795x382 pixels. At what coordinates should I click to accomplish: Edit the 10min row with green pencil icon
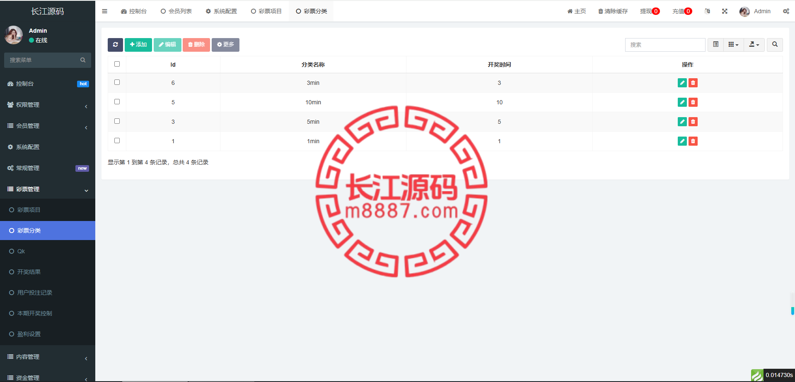pyautogui.click(x=682, y=102)
